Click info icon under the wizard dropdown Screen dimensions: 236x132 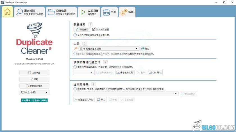(x=75, y=53)
